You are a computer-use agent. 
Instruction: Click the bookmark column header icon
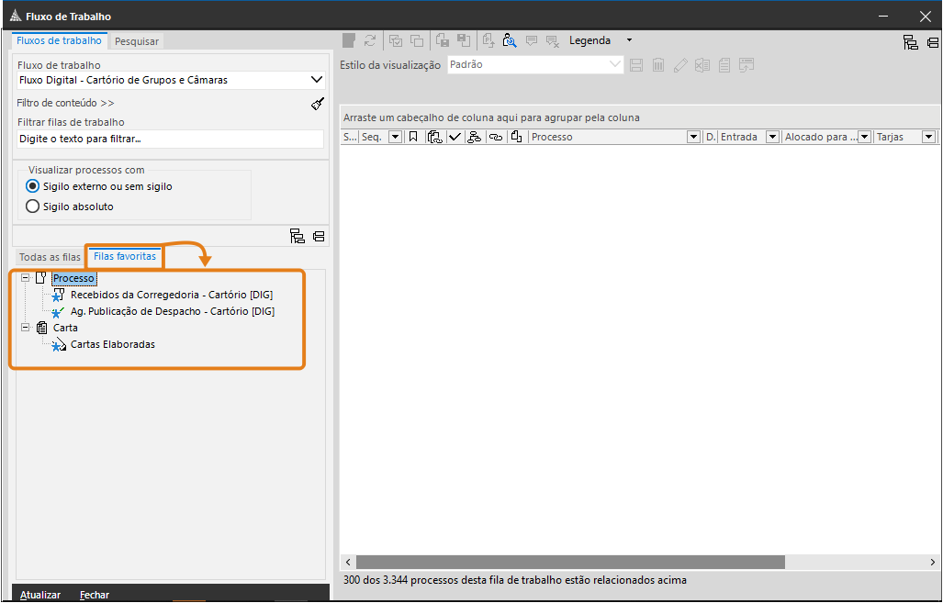[x=413, y=137]
